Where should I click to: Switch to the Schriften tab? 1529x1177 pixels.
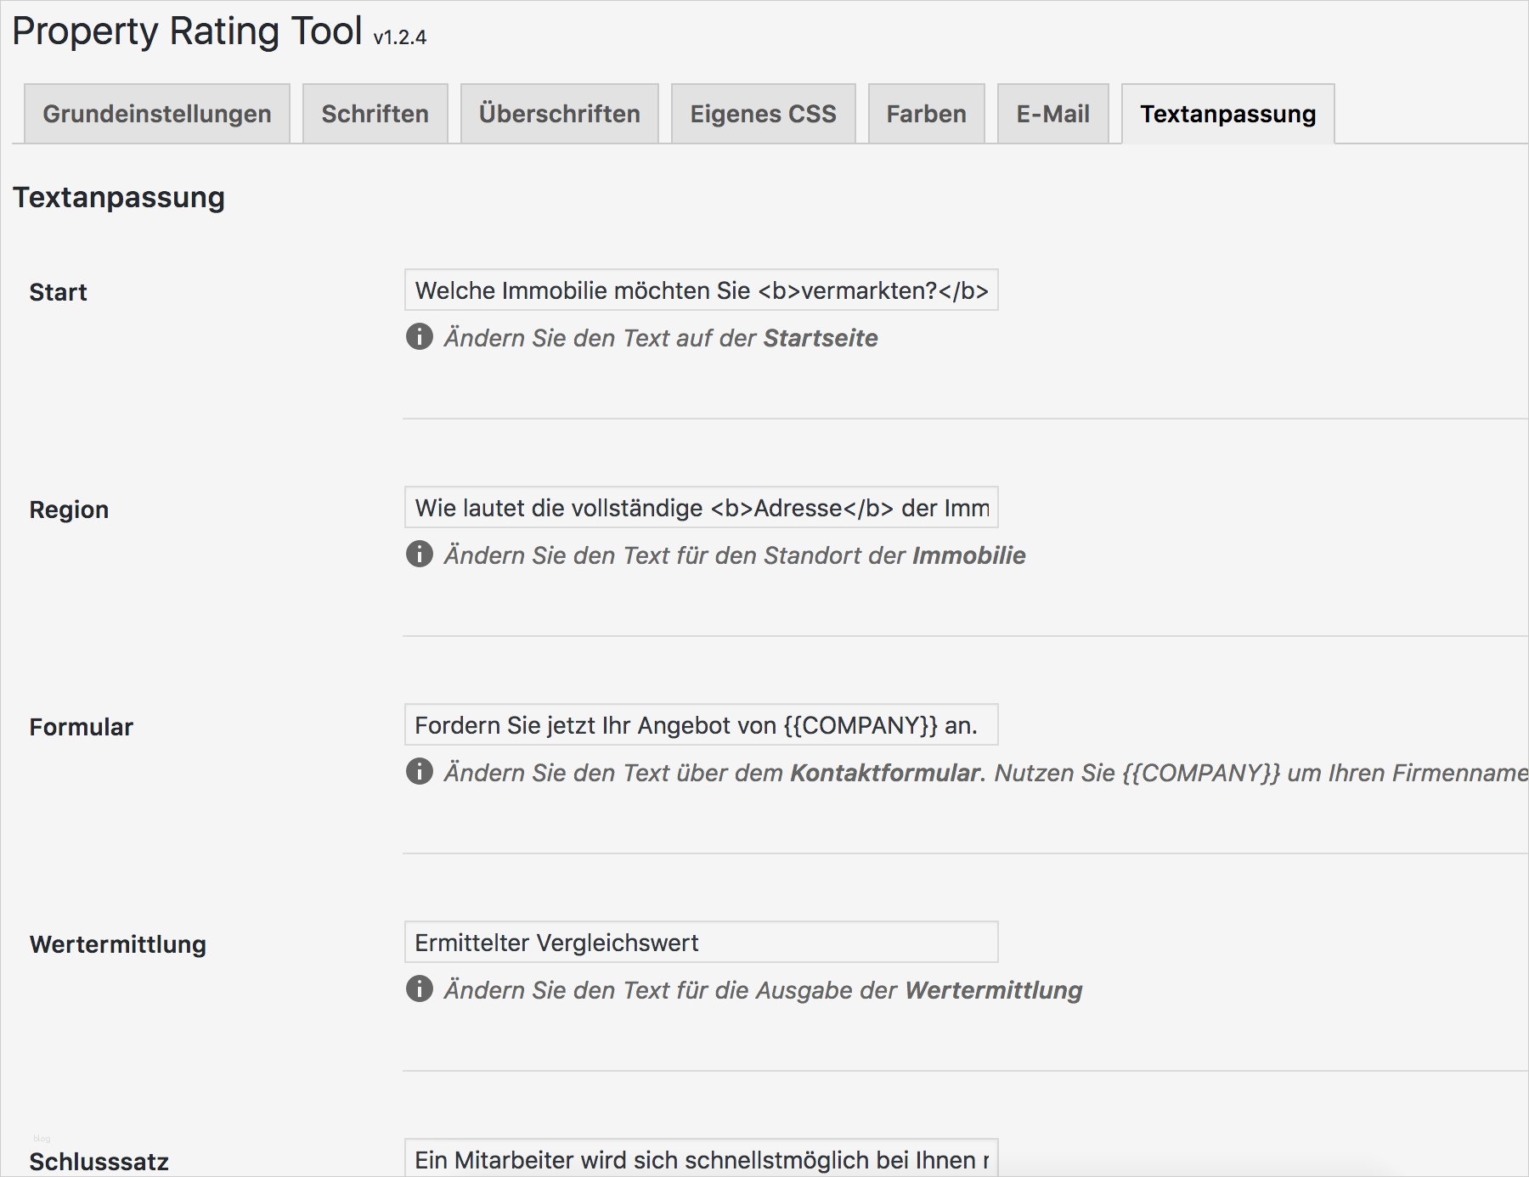point(375,114)
